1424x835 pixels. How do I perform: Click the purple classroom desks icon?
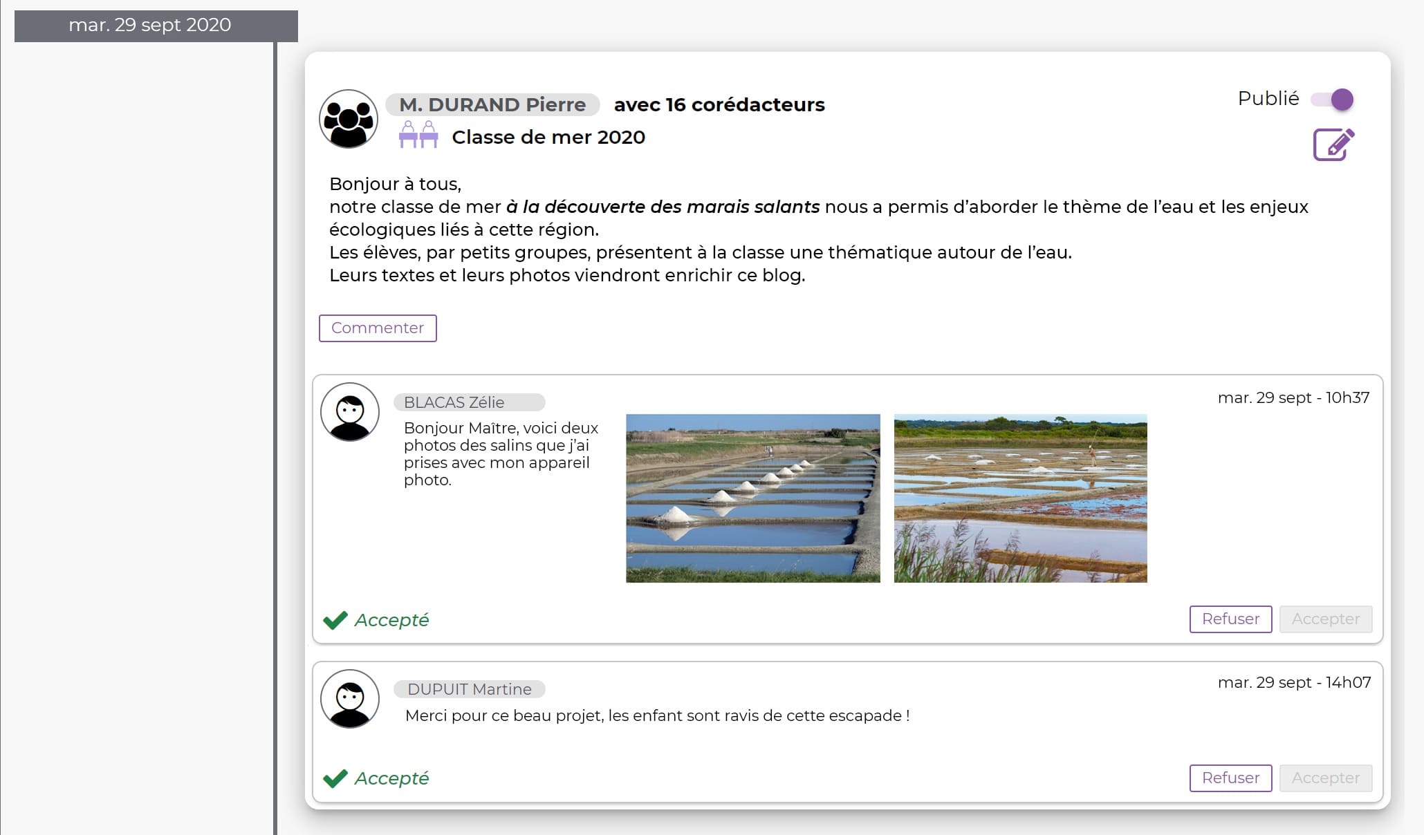click(x=418, y=135)
